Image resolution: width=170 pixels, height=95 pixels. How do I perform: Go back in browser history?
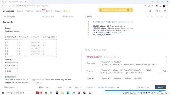[x=2, y=6]
